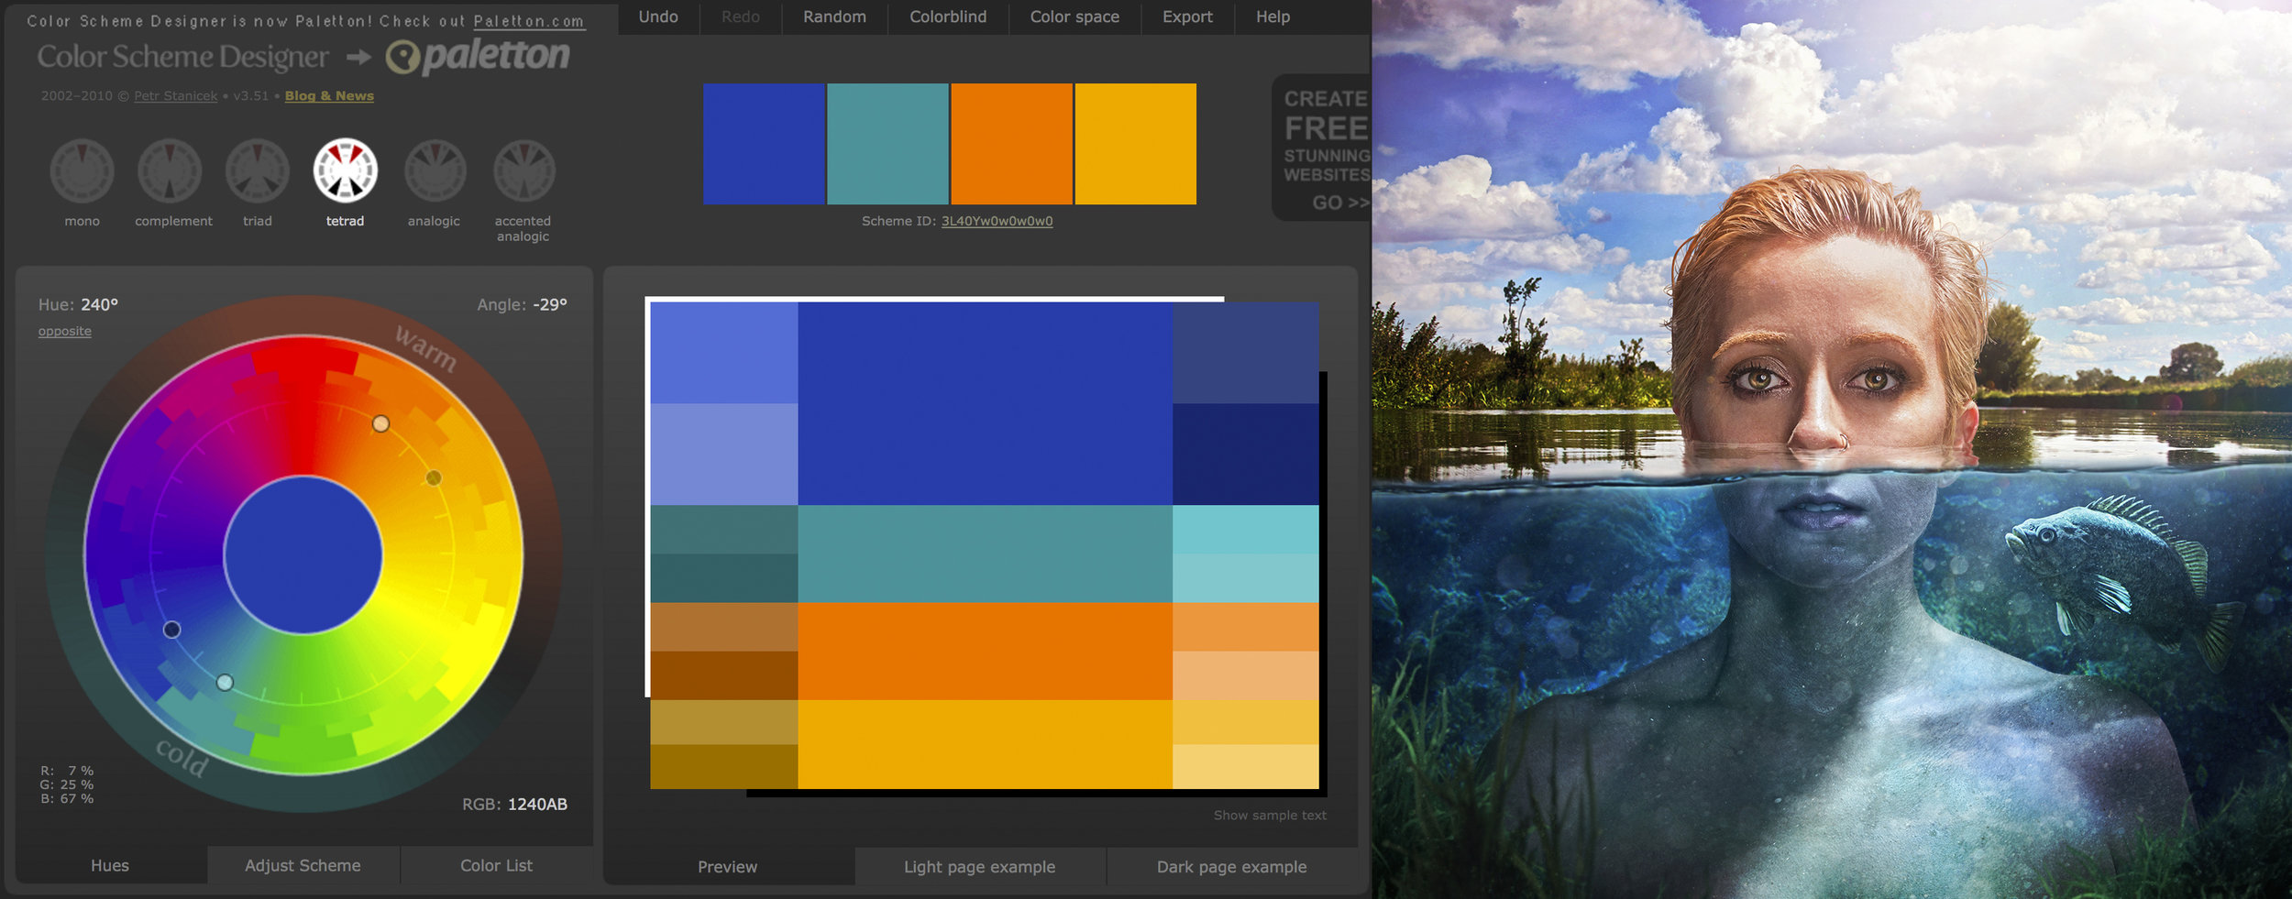
Task: Click the underwater portrait photo
Action: tap(1832, 449)
